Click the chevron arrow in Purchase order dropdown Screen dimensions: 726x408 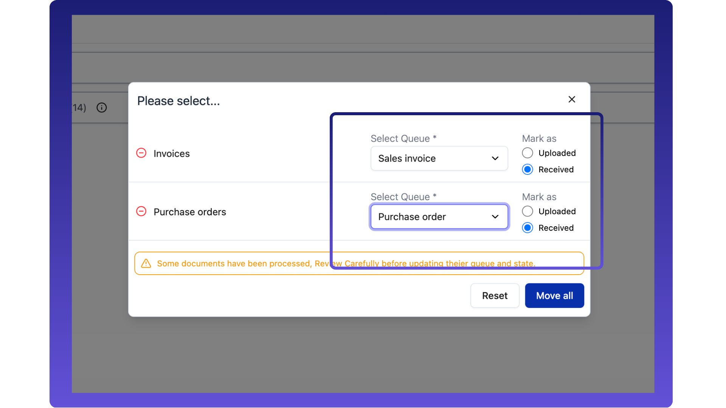[x=495, y=216]
